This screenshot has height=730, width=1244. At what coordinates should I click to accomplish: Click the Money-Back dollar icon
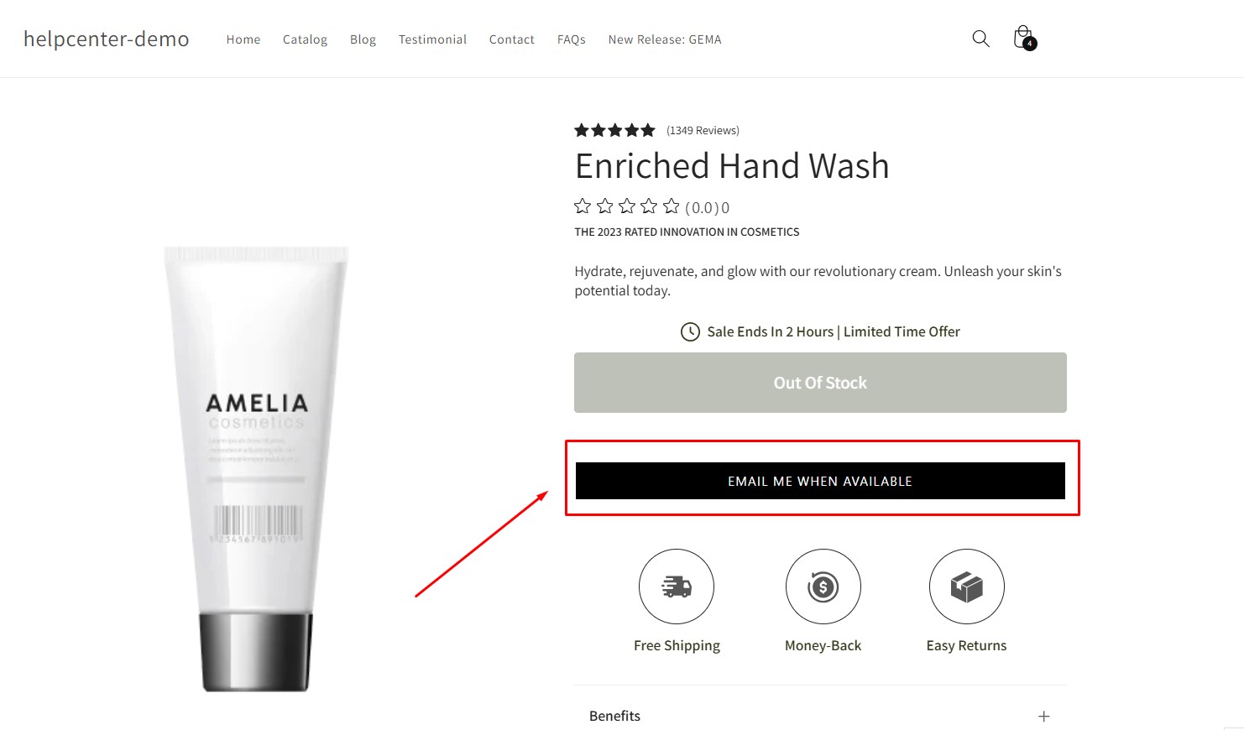coord(823,587)
